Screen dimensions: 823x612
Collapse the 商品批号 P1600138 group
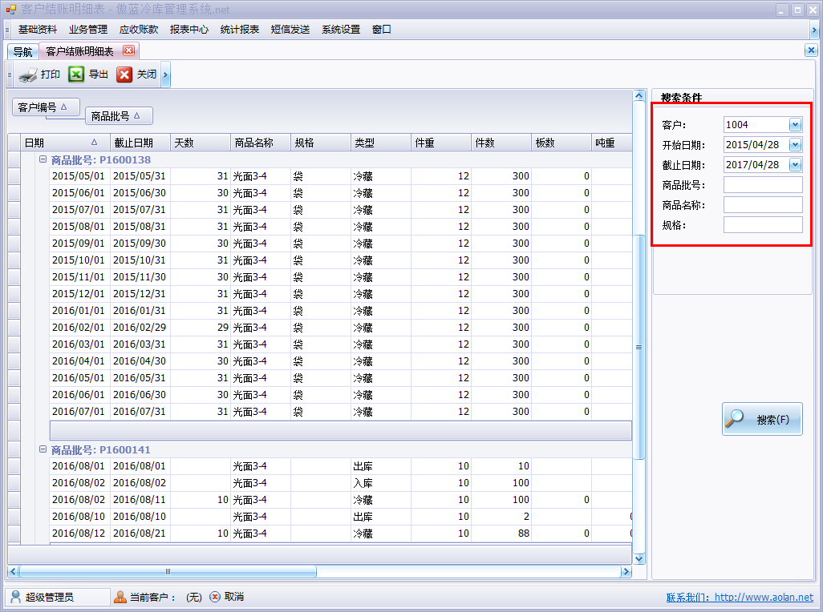click(x=43, y=159)
